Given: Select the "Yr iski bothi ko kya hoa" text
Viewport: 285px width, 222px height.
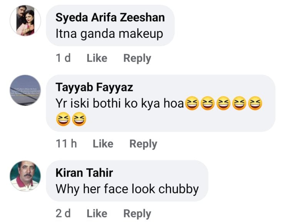Looking at the screenshot, I should (120, 104).
